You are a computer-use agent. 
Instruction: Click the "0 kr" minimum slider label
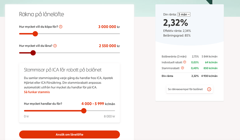coord(26,116)
